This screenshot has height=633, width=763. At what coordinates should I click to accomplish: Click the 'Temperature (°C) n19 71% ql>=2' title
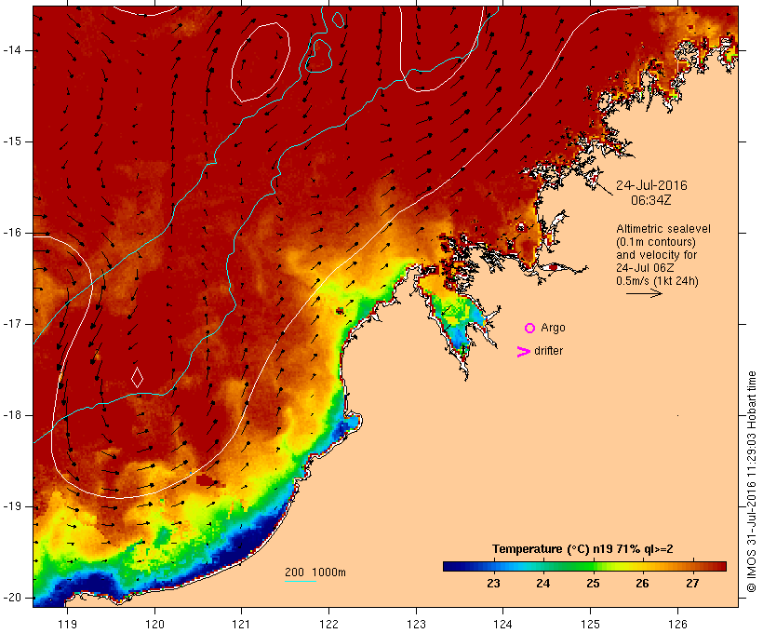click(x=583, y=549)
